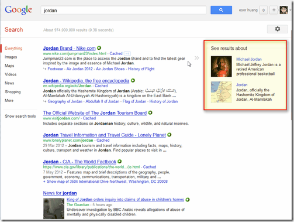Open Abdullah II of Jordan sitelink
This screenshot has height=222, width=294.
click(x=102, y=101)
